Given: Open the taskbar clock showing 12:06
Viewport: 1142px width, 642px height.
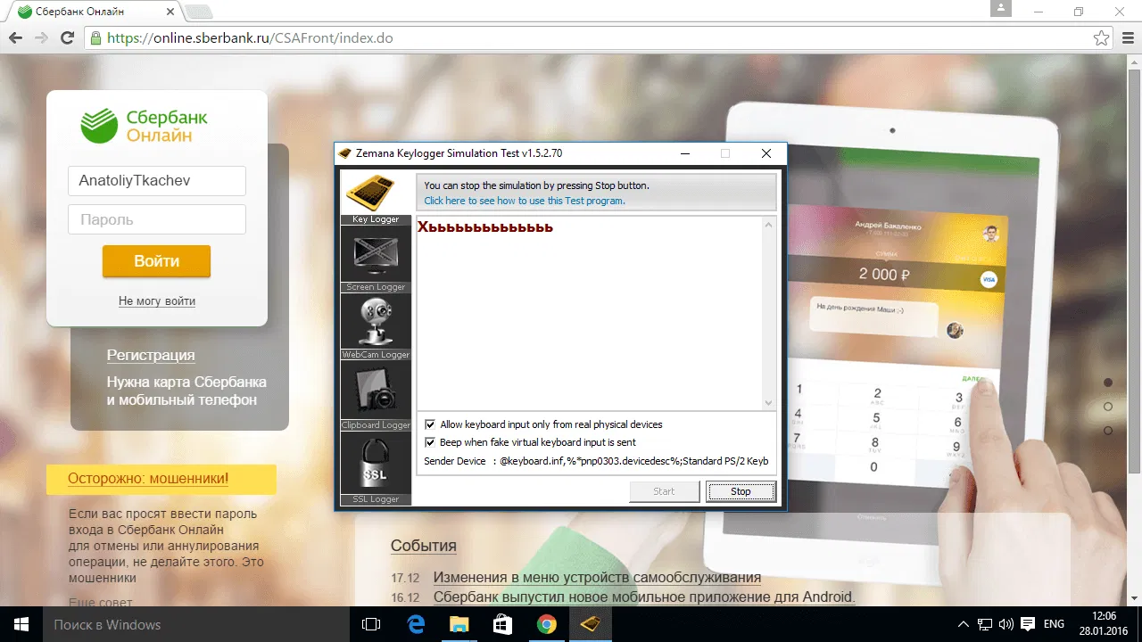Looking at the screenshot, I should coord(1105,624).
